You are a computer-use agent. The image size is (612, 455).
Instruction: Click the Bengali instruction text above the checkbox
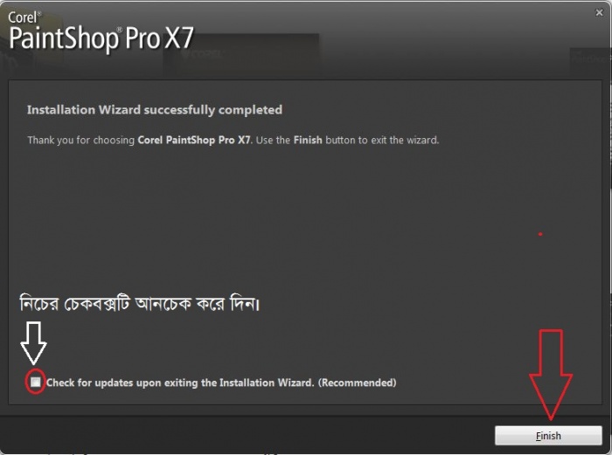click(x=139, y=303)
